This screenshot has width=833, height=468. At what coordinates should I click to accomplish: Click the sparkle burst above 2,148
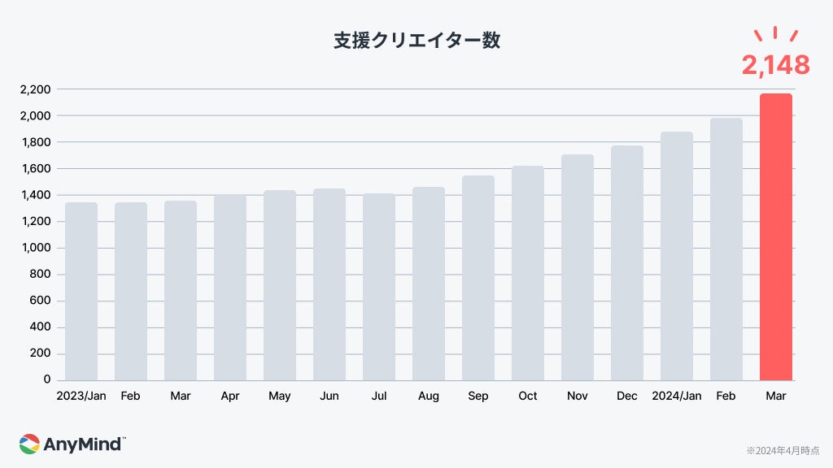coord(775,34)
